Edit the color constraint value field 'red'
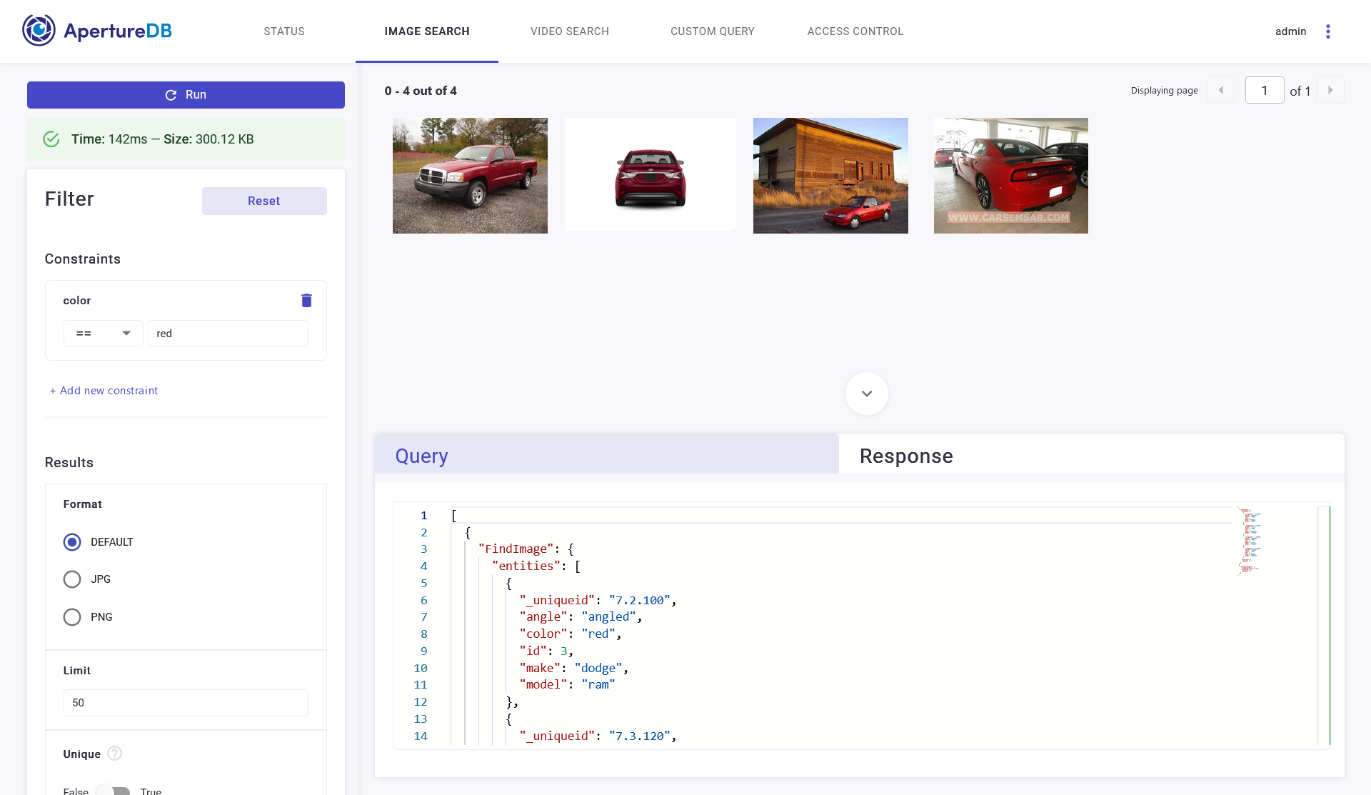1371x795 pixels. 228,334
